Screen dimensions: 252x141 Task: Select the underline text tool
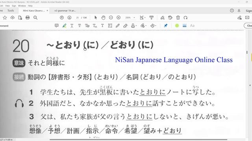tap(72, 25)
